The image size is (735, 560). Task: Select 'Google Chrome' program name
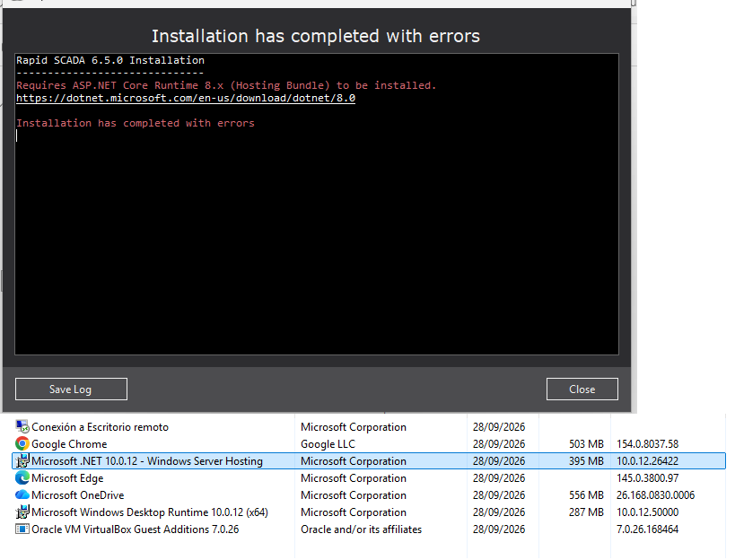point(69,444)
